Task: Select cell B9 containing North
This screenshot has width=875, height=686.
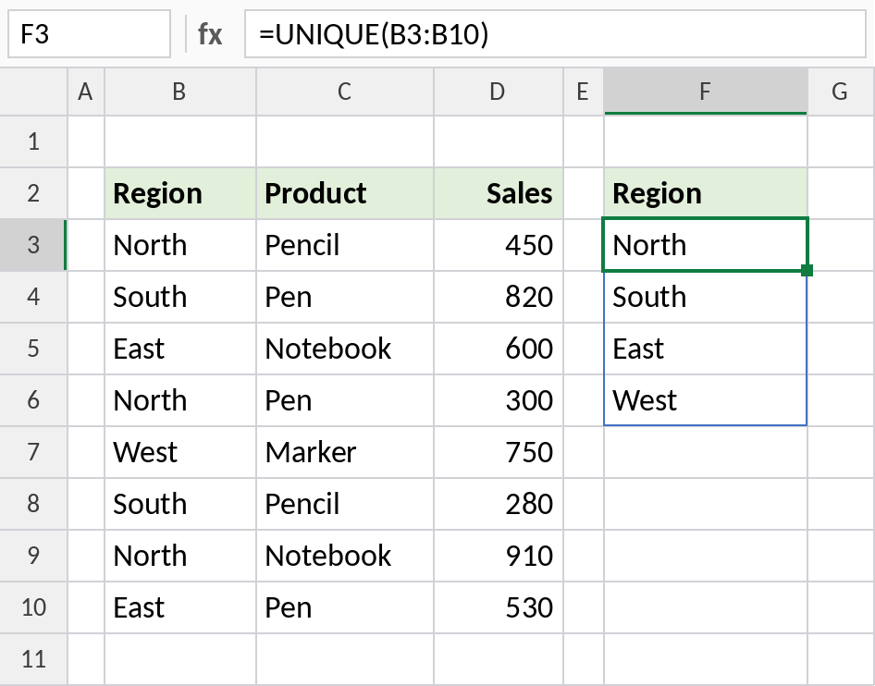Action: pyautogui.click(x=180, y=556)
